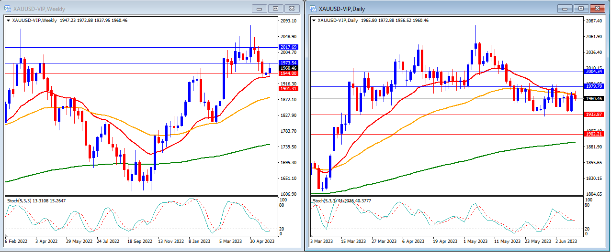Select the Weekly window title bar text
Image resolution: width=611 pixels, height=252 pixels.
click(40, 9)
